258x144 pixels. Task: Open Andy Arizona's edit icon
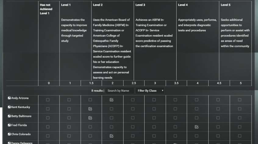tap(9, 98)
